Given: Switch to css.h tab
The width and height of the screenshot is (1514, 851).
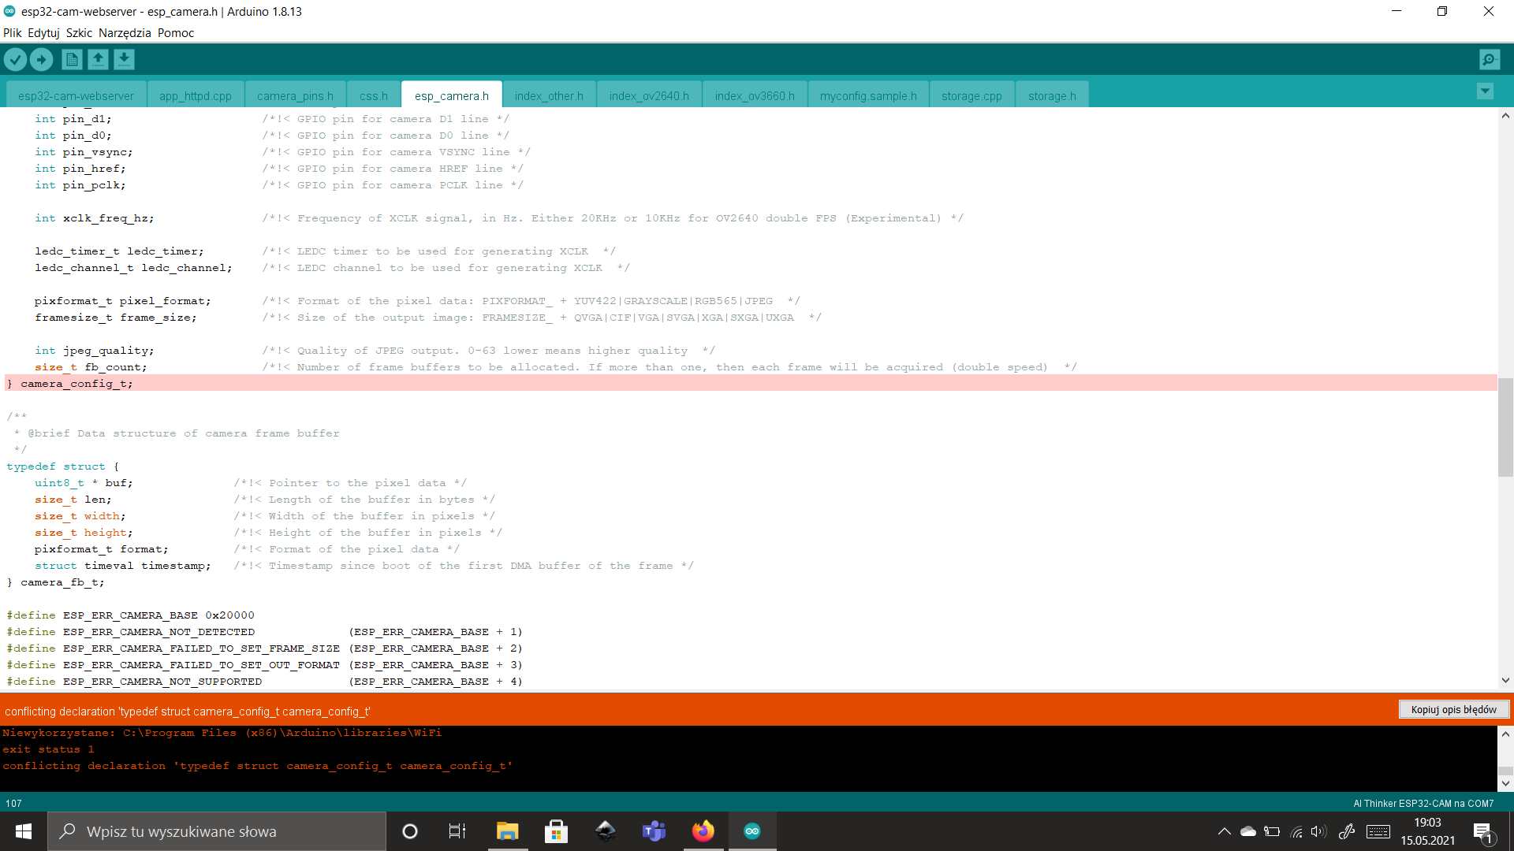Looking at the screenshot, I should pyautogui.click(x=374, y=95).
